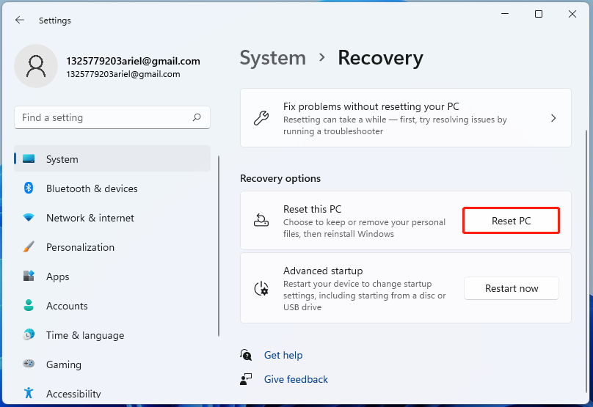The image size is (593, 407).
Task: Open Bluetooth & devices settings
Action: [112, 188]
